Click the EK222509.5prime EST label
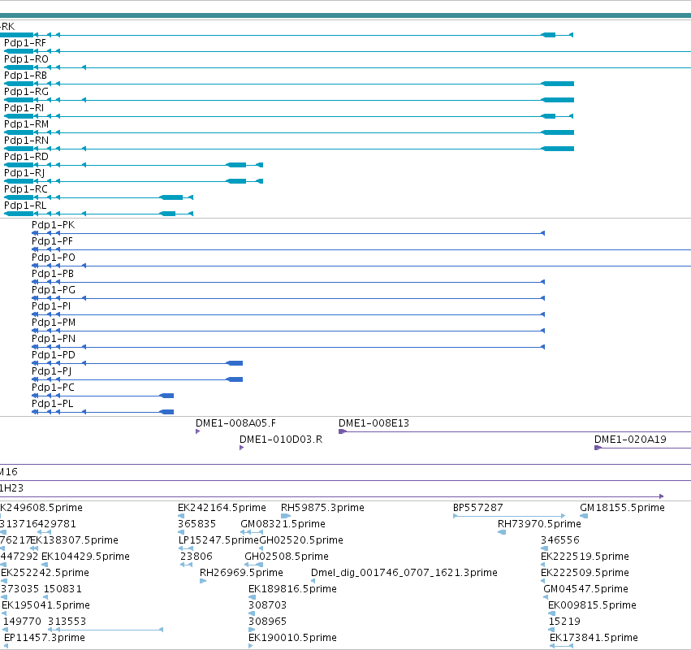Image resolution: width=691 pixels, height=650 pixels. point(585,574)
